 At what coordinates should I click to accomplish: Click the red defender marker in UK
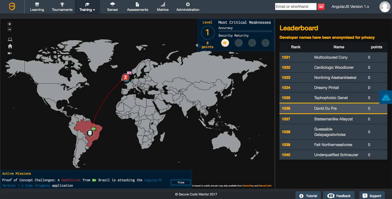[126, 77]
